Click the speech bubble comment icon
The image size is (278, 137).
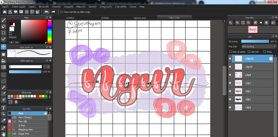16,12
